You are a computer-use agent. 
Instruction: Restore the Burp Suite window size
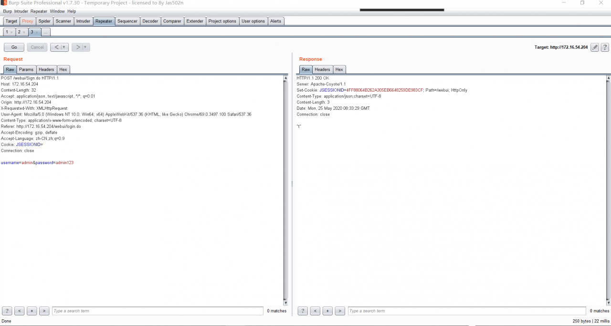point(582,3)
